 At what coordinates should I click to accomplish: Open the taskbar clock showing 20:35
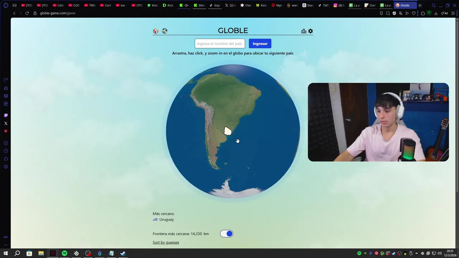click(x=450, y=253)
